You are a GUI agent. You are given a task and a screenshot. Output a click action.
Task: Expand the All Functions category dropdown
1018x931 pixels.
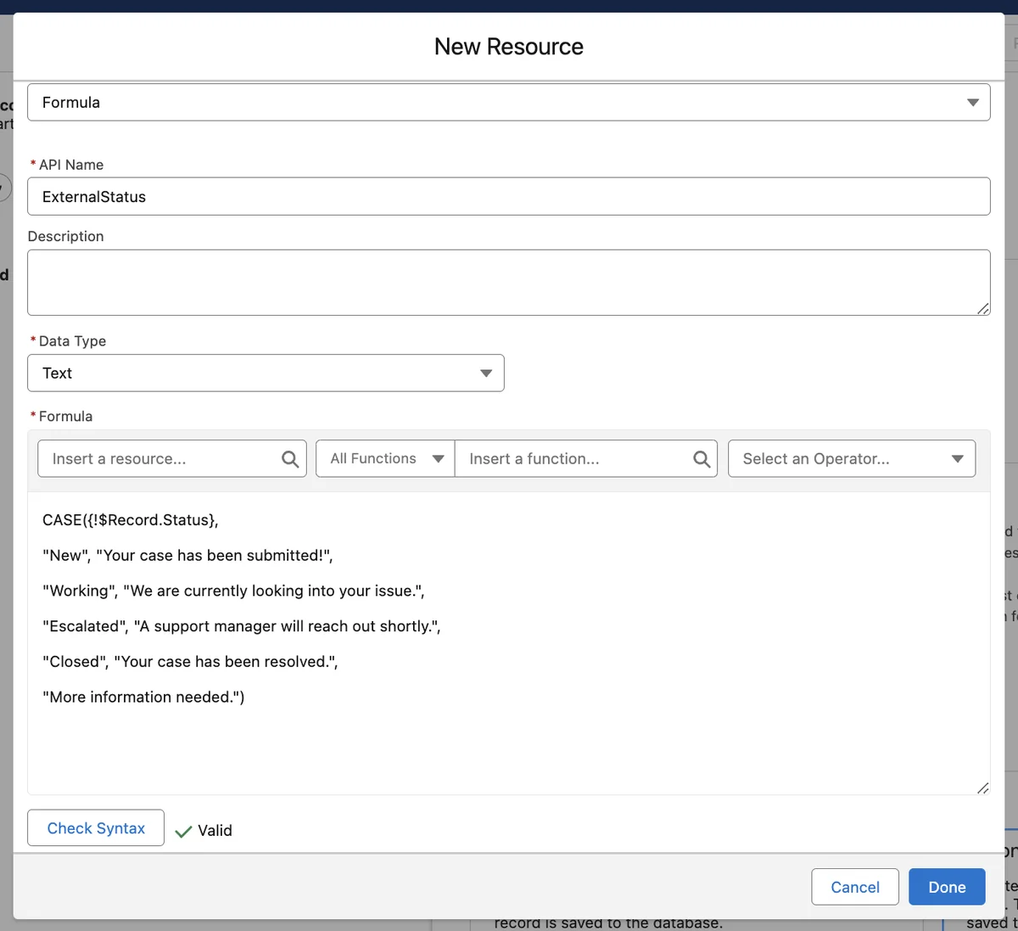[x=386, y=458]
